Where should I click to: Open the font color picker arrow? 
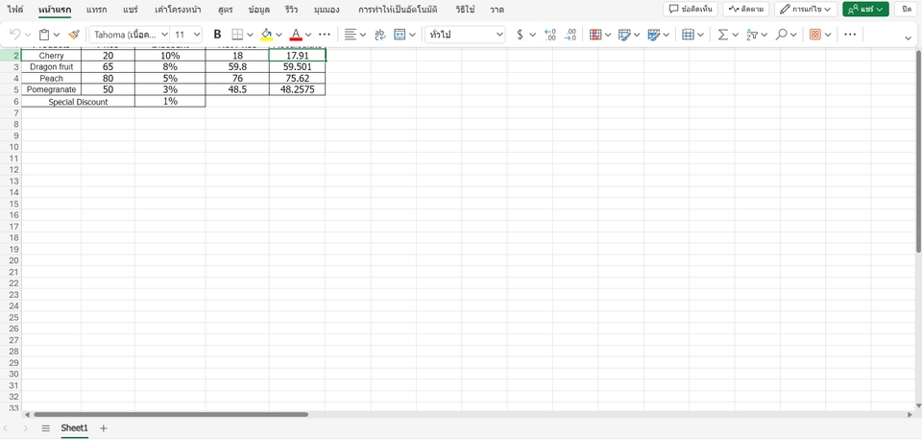(308, 36)
